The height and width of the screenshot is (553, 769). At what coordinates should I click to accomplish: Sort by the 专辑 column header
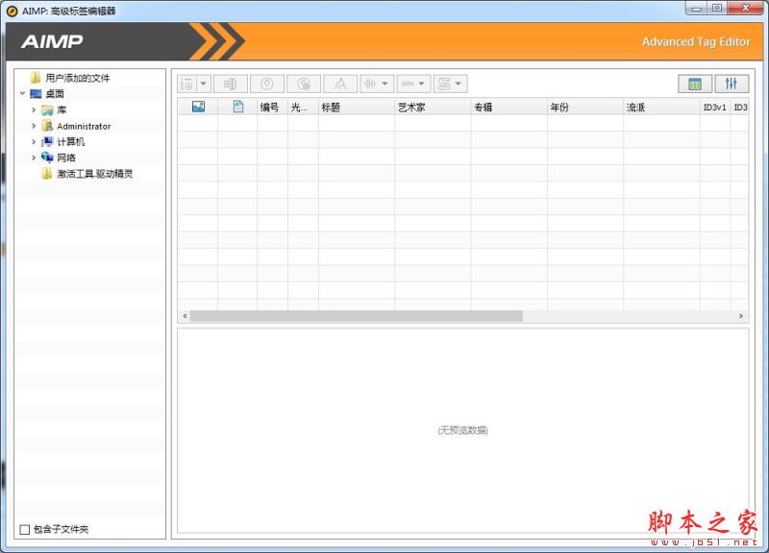509,107
